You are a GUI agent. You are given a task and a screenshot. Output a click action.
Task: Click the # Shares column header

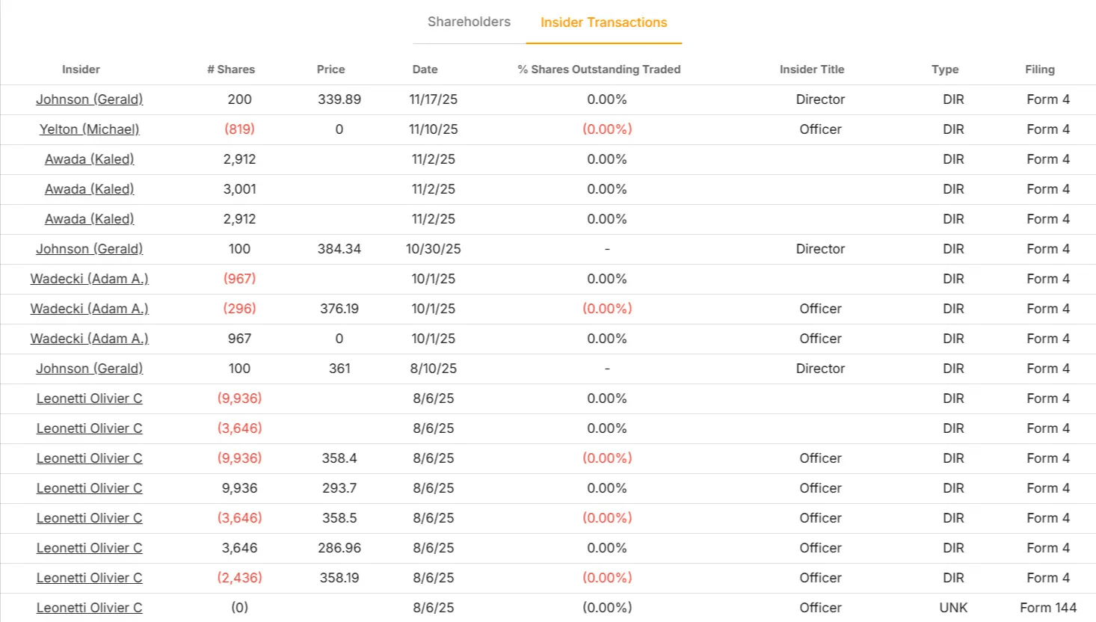[231, 70]
